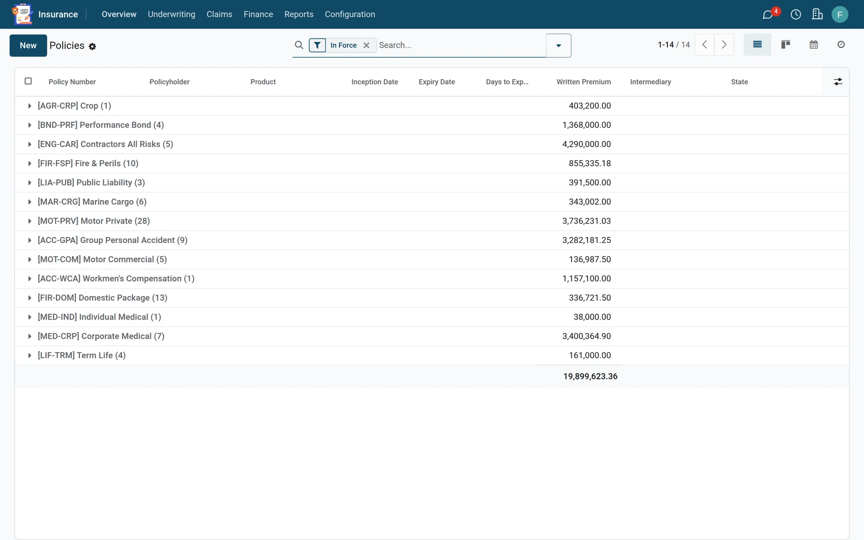The height and width of the screenshot is (540, 864).
Task: Switch to the activity view
Action: [841, 45]
